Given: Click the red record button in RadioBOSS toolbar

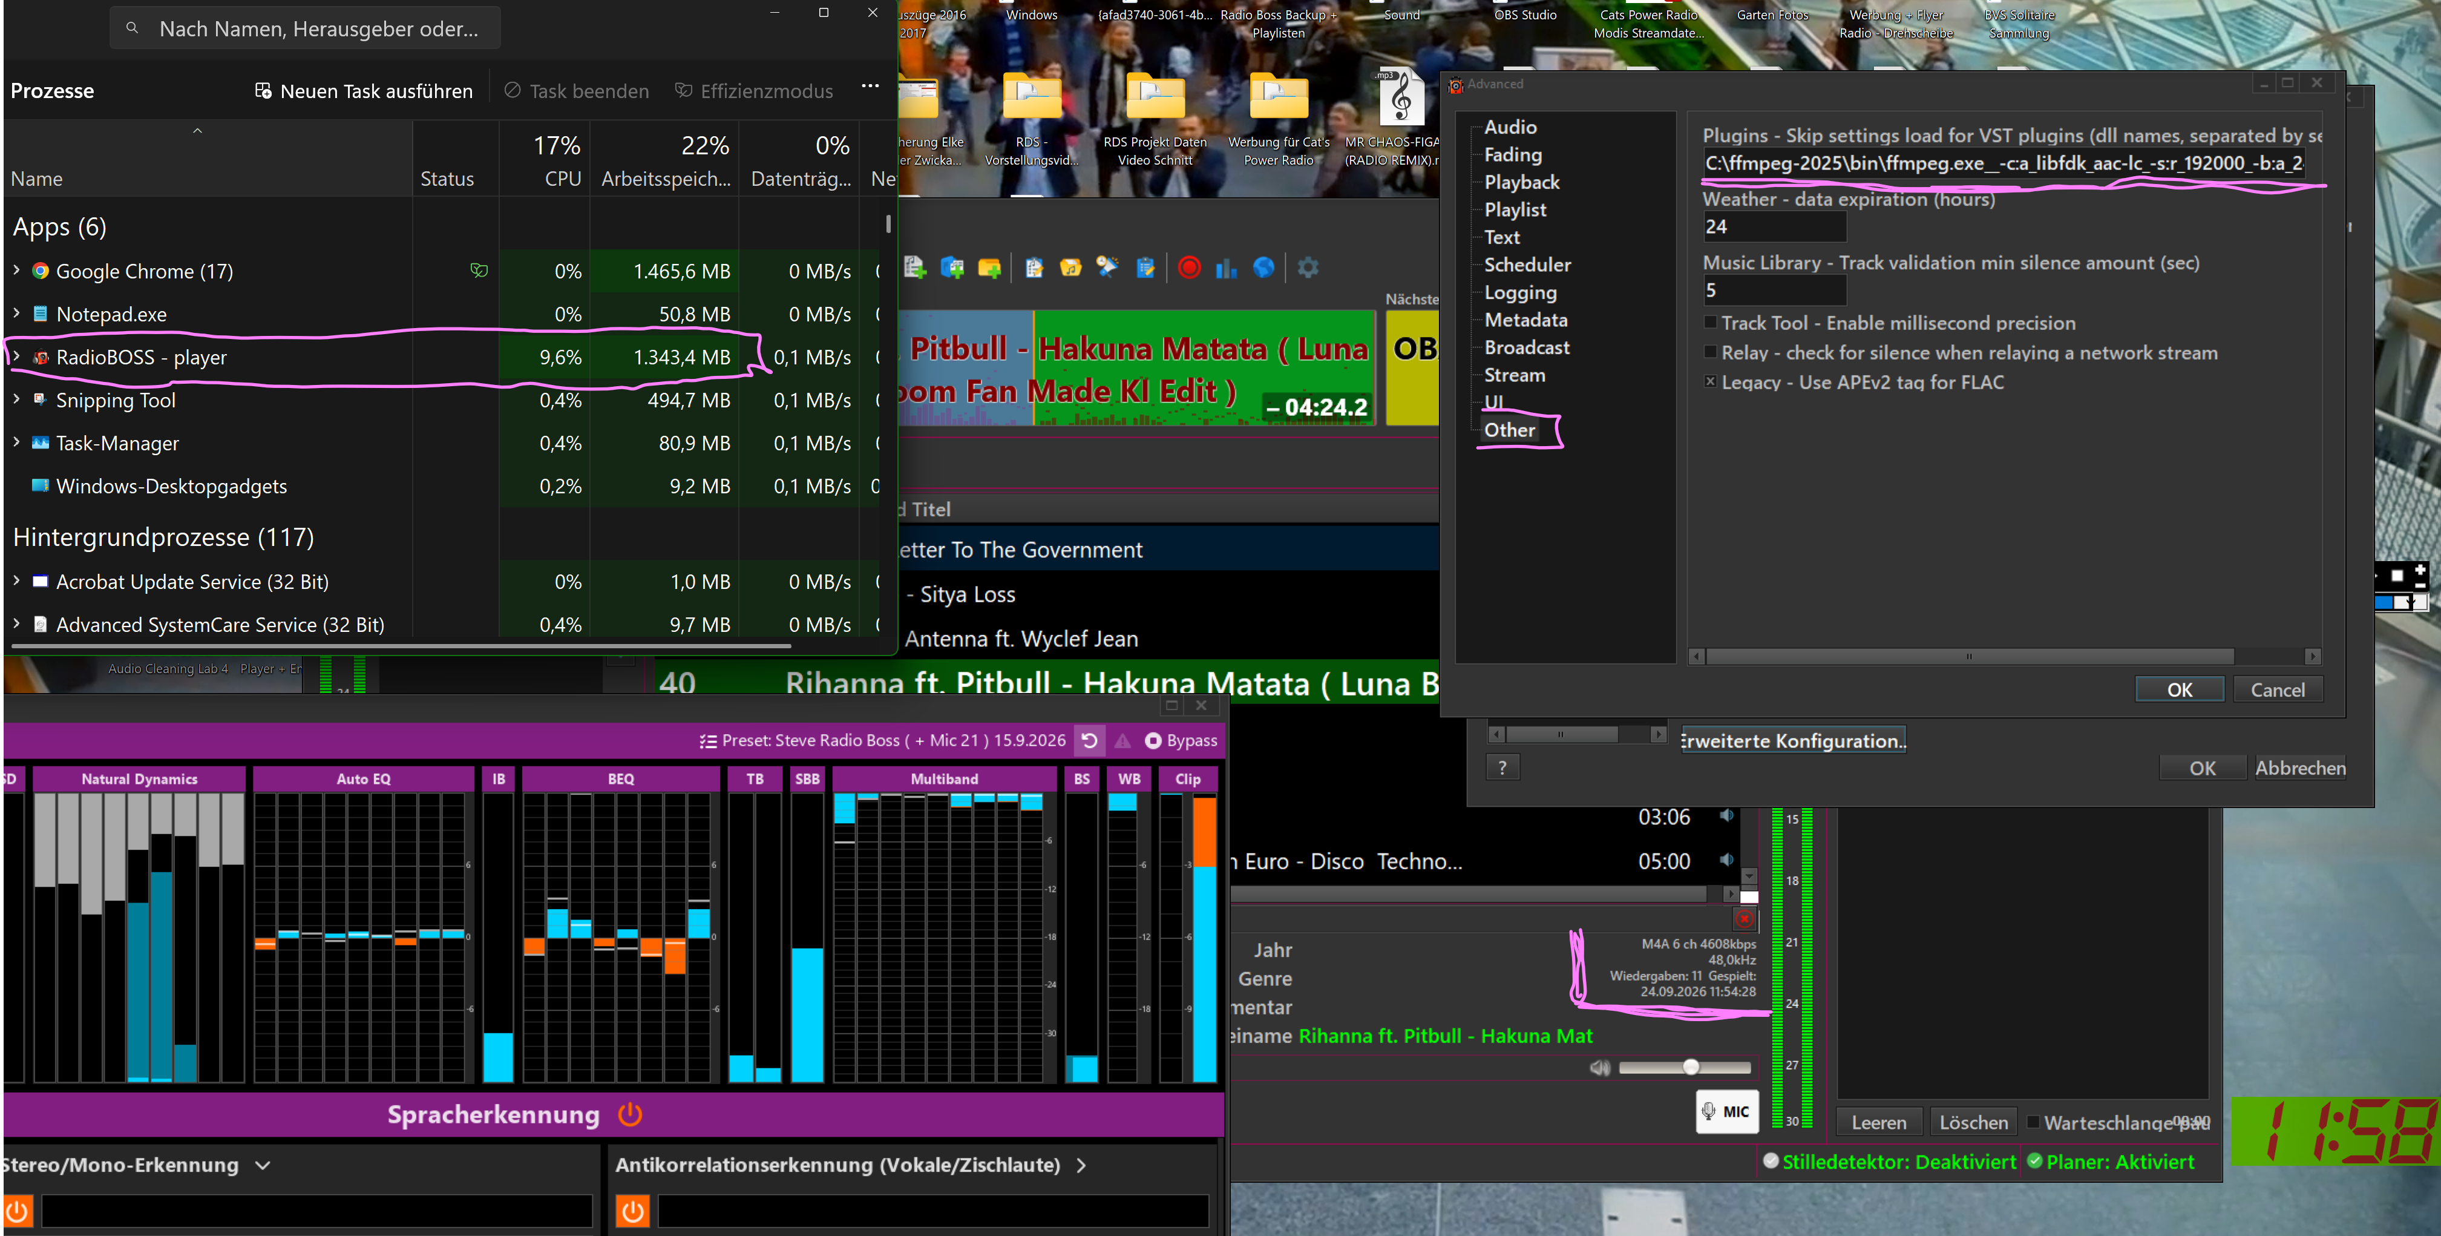Looking at the screenshot, I should (x=1189, y=268).
